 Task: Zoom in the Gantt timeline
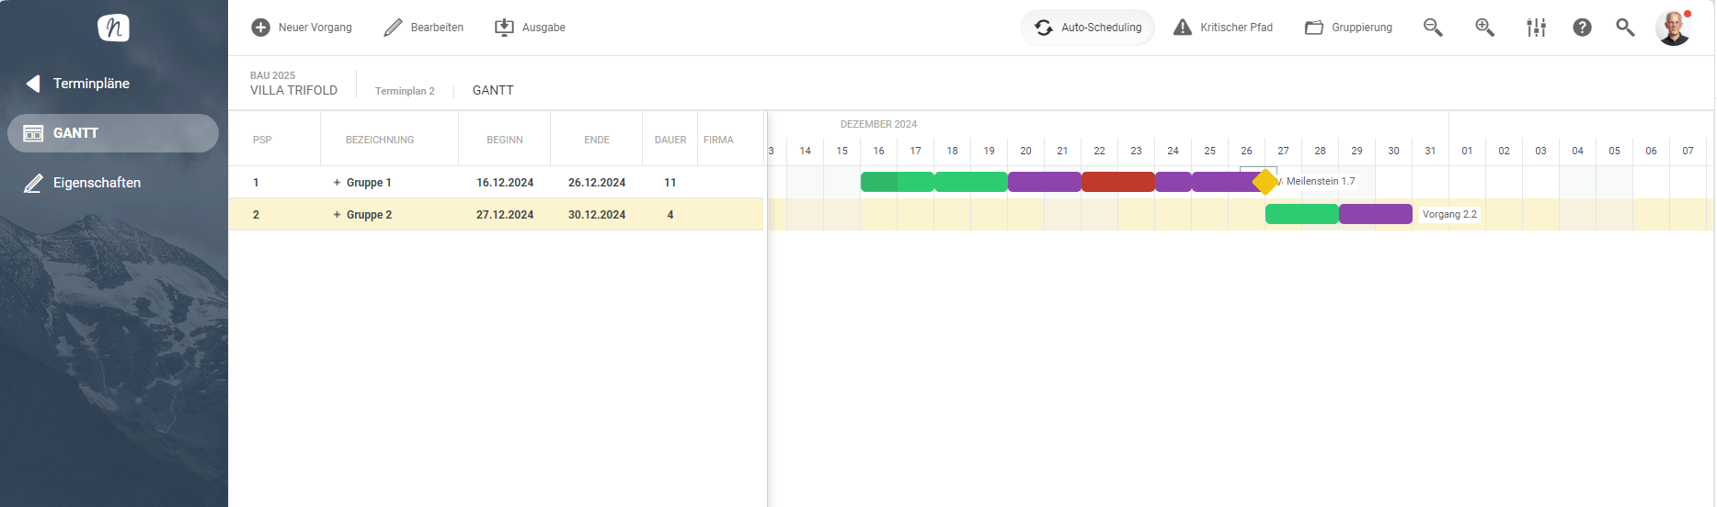coord(1484,28)
